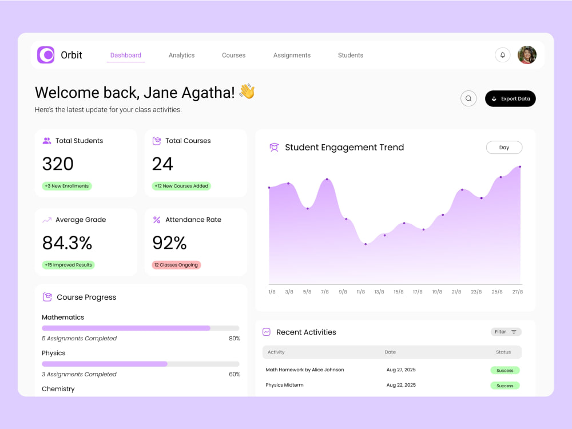Screen dimensions: 572x429
Task: Click the 320 total students value
Action: [x=58, y=164]
